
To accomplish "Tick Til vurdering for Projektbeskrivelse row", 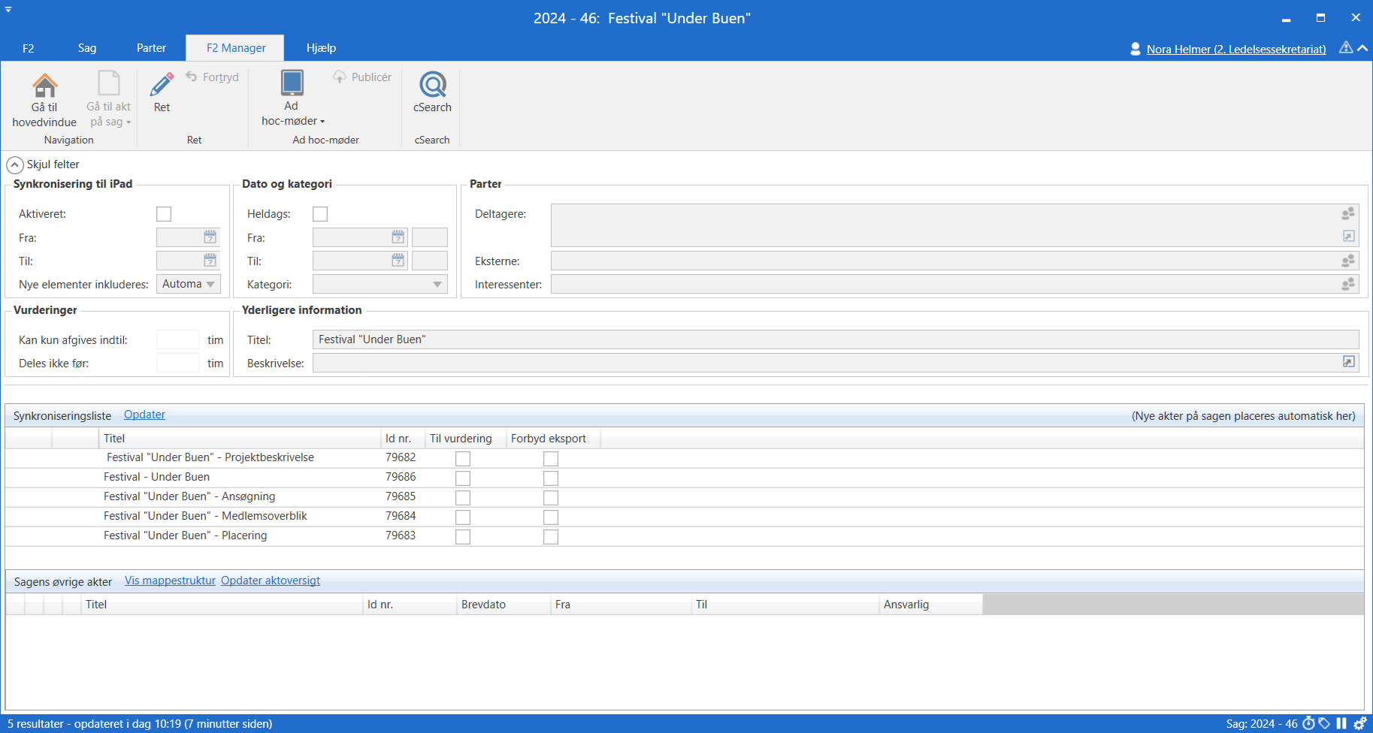I will 463,458.
